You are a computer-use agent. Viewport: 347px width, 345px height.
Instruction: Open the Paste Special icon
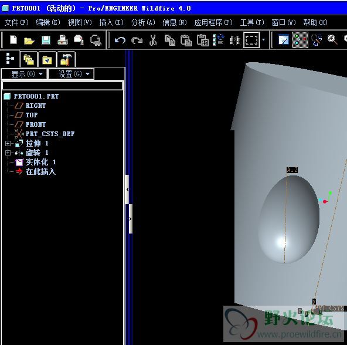[x=203, y=40]
